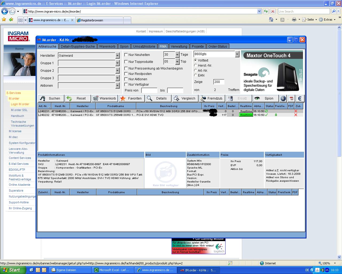This screenshot has height=274, width=342.
Task: Click green checkmark status in L240232 row
Action: [x=266, y=115]
